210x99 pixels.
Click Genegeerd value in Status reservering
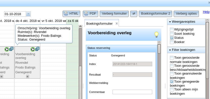[118, 55]
